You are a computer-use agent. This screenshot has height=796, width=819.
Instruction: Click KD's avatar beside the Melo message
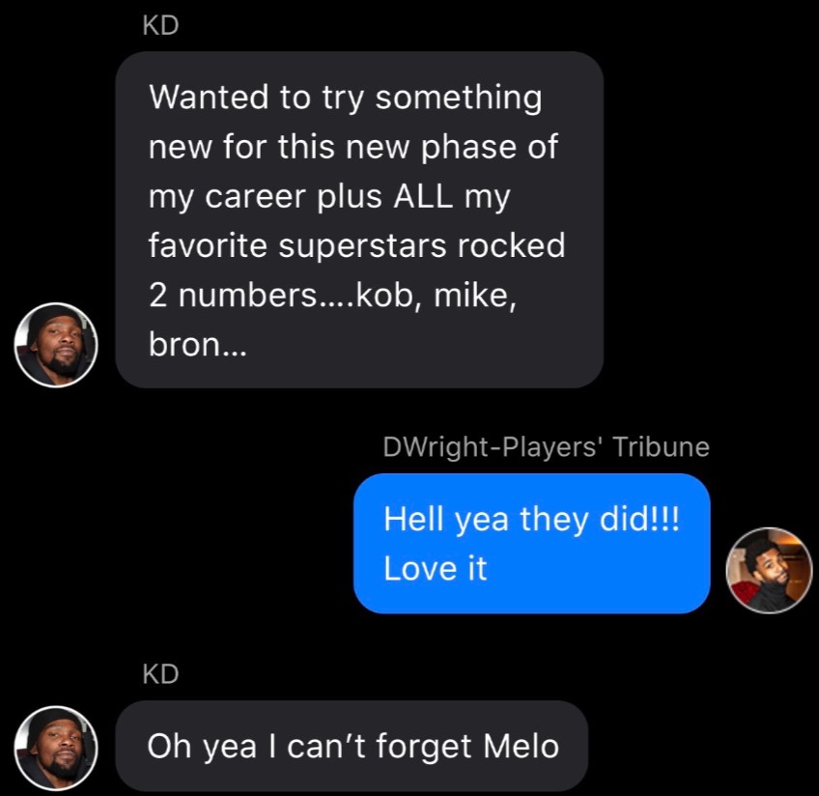[55, 747]
